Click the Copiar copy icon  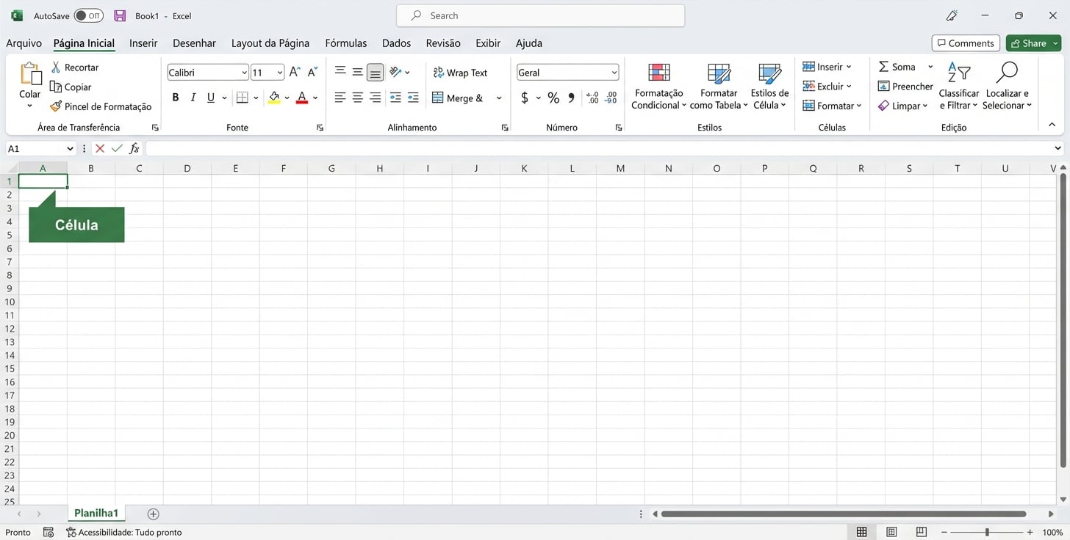56,87
